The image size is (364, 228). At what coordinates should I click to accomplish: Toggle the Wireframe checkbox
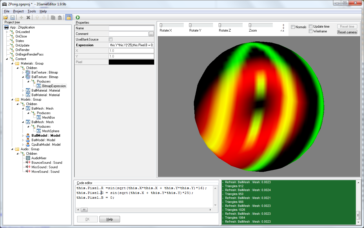[310, 31]
